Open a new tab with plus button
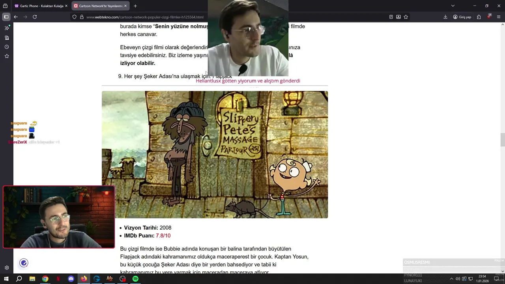The width and height of the screenshot is (505, 284). [x=135, y=6]
